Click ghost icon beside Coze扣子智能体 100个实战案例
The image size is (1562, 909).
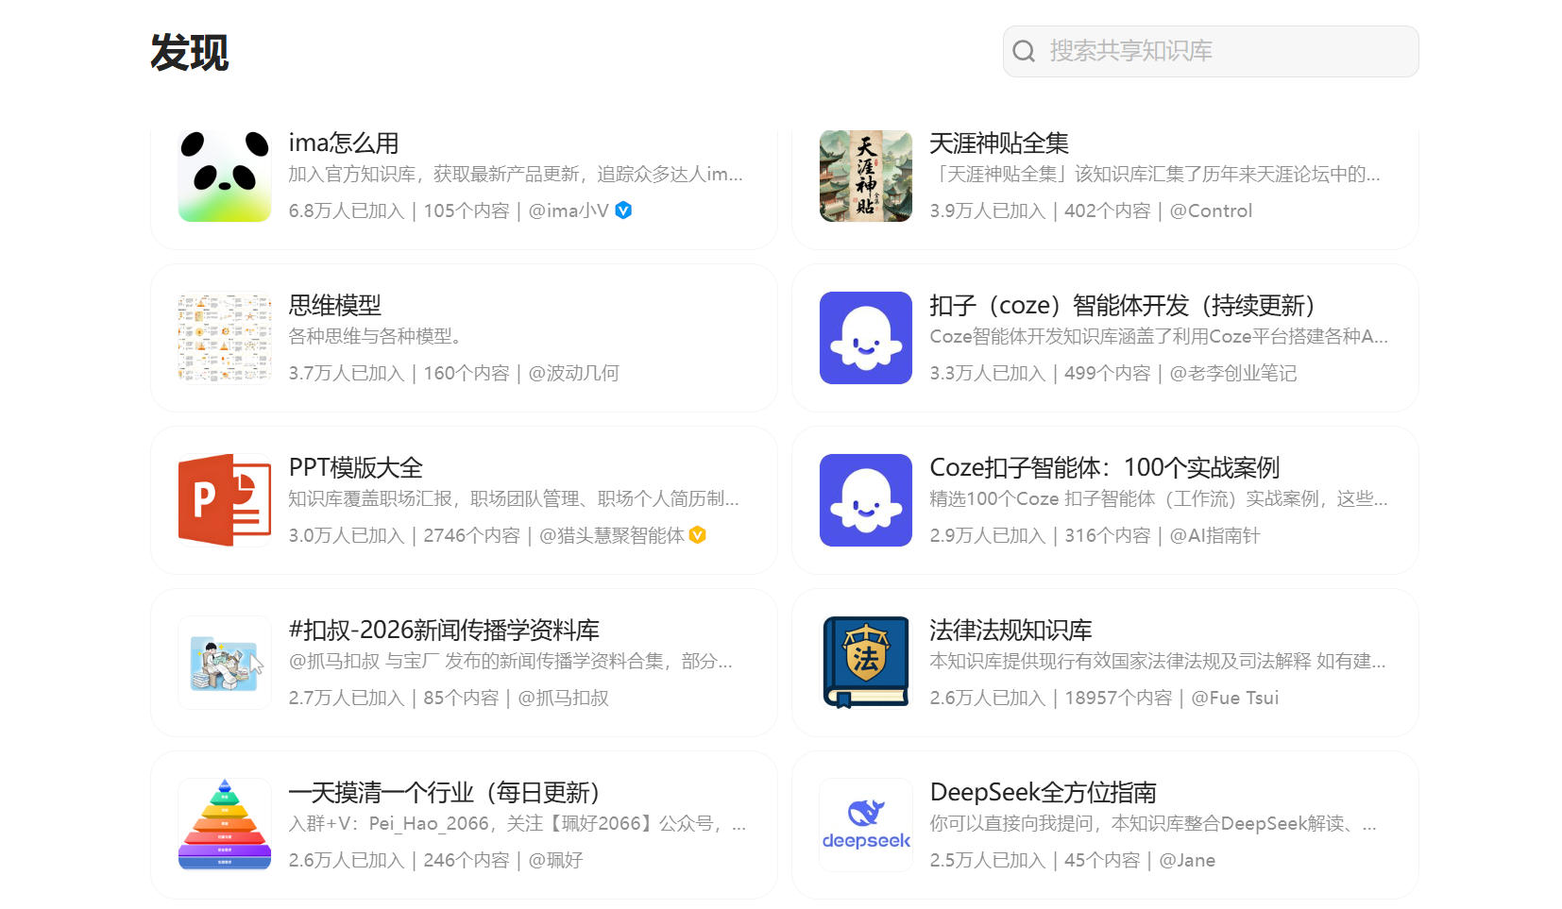click(x=865, y=500)
